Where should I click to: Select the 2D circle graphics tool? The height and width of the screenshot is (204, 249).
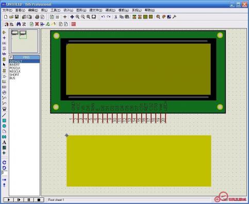[4, 126]
